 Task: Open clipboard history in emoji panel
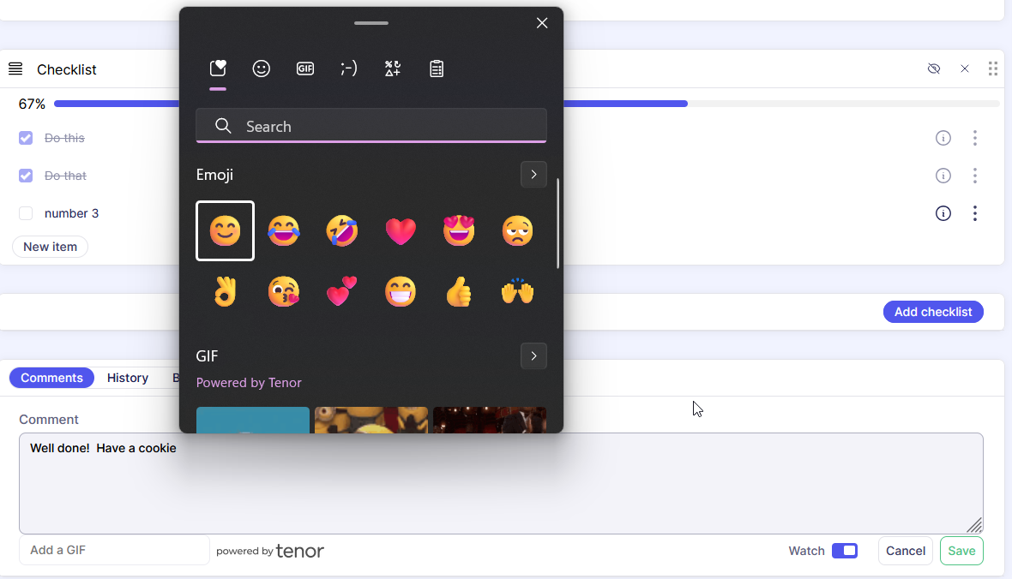pyautogui.click(x=437, y=69)
